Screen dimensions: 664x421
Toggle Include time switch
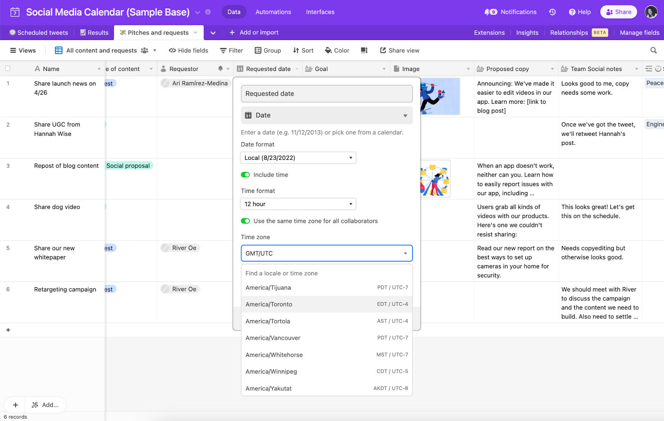(x=245, y=175)
